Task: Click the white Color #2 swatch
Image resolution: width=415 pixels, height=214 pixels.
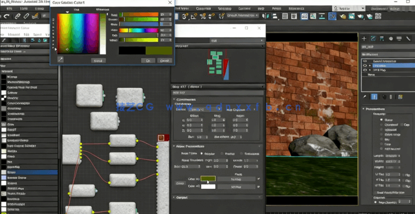Action: point(208,187)
